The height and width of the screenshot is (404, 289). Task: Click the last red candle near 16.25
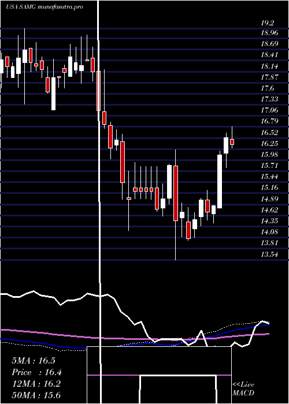coord(232,142)
